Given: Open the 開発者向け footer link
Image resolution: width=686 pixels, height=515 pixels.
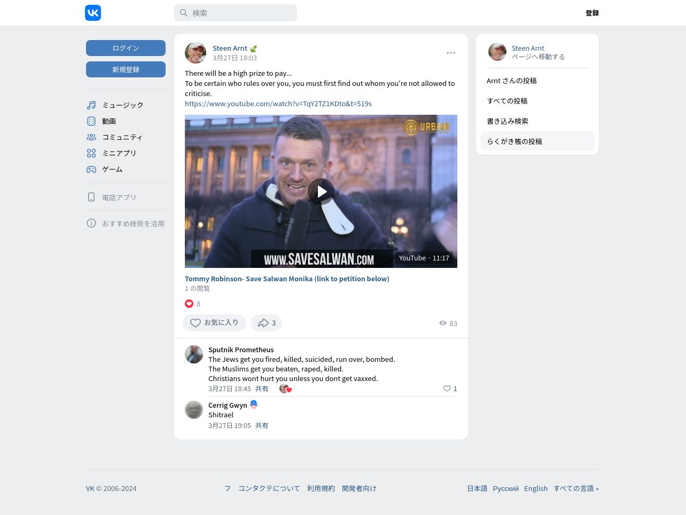Looking at the screenshot, I should coord(359,488).
